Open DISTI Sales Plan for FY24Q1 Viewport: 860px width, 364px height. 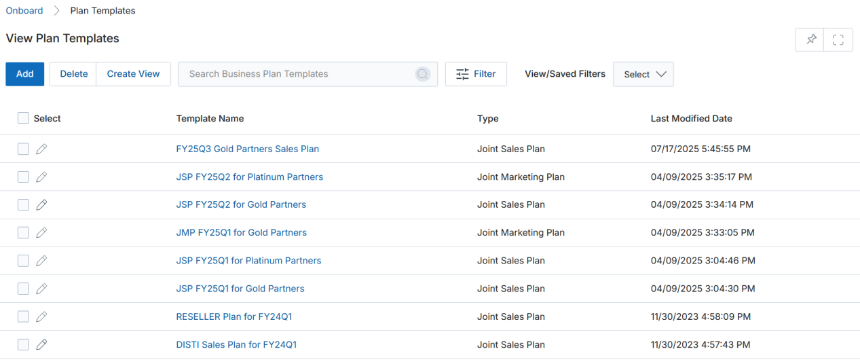pos(236,344)
